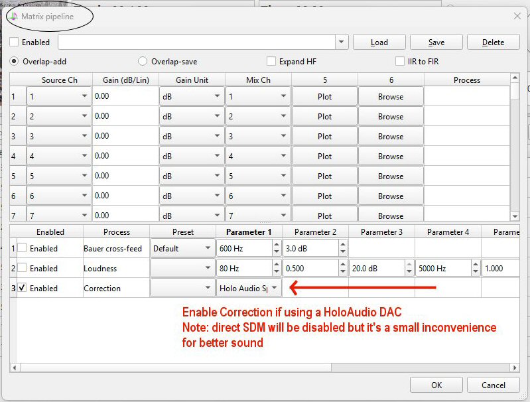The image size is (530, 402).
Task: Open the Mix Ch dropdown in row 5
Action: click(283, 176)
